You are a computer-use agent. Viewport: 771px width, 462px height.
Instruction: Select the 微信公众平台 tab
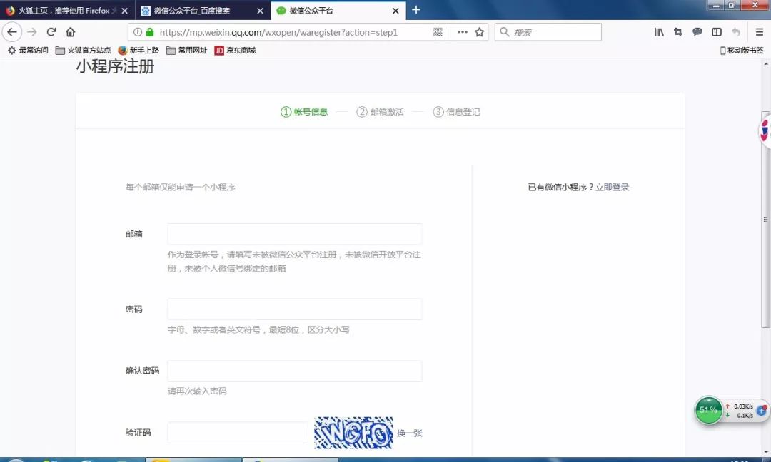pyautogui.click(x=338, y=10)
